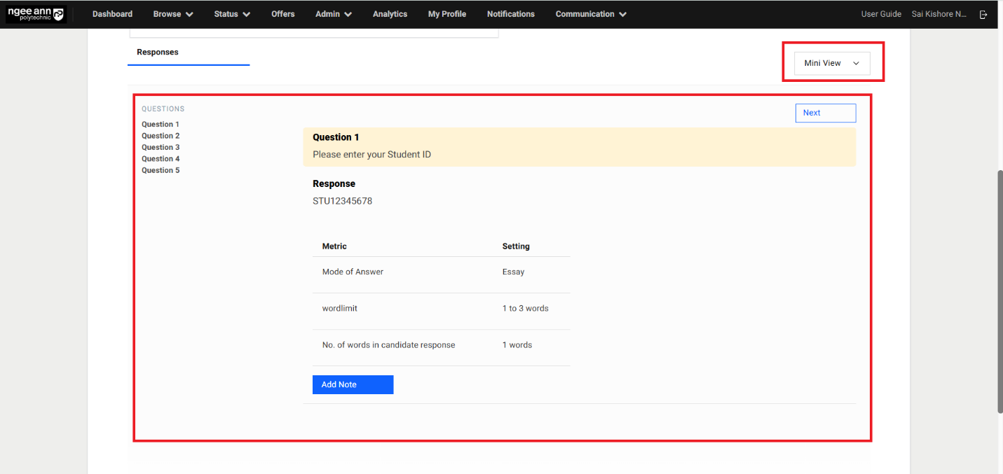Open the User Guide link
Viewport: 1003px width, 474px height.
click(x=880, y=14)
